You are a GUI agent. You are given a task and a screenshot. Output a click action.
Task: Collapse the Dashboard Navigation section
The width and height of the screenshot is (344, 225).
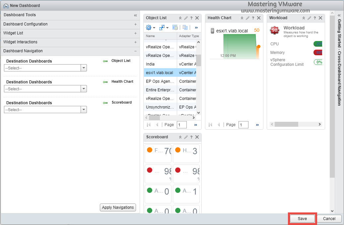coord(135,51)
